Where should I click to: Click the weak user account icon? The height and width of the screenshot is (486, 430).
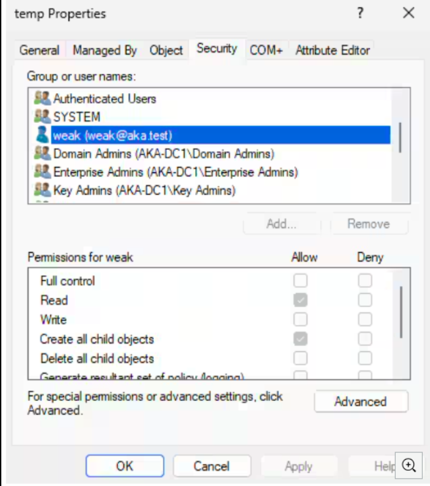(42, 135)
